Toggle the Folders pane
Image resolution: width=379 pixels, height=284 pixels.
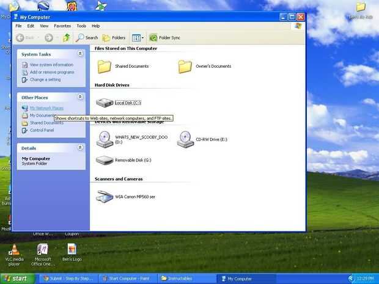coord(114,38)
